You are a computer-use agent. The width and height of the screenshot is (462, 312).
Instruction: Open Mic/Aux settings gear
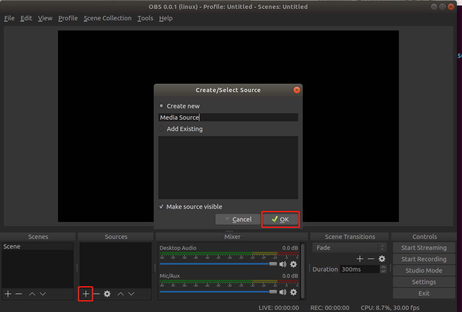pyautogui.click(x=293, y=292)
